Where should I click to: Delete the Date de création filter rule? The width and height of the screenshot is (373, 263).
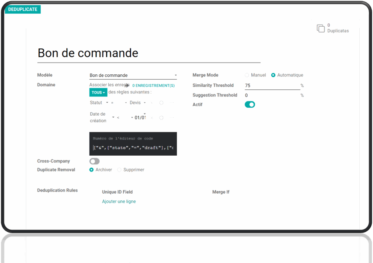coord(152,117)
